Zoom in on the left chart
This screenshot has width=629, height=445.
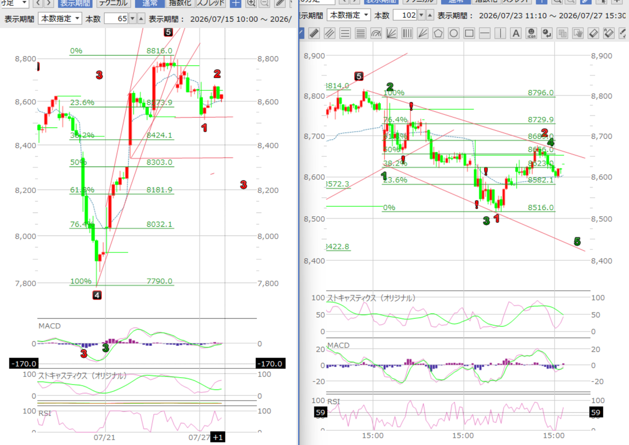[251, 2]
